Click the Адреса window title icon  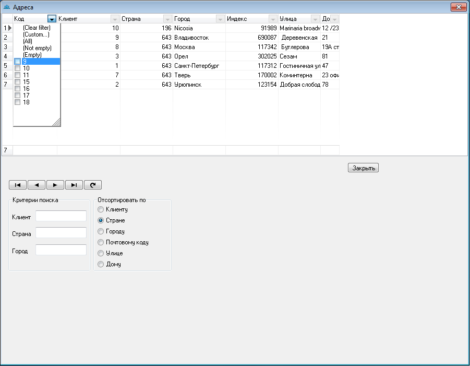[7, 7]
